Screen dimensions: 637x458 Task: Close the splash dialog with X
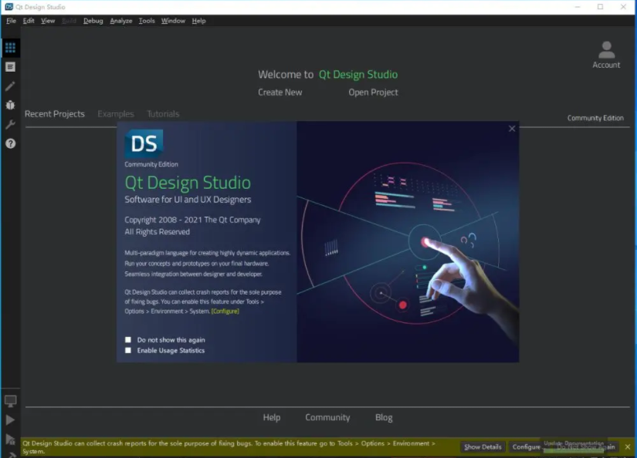click(x=512, y=129)
